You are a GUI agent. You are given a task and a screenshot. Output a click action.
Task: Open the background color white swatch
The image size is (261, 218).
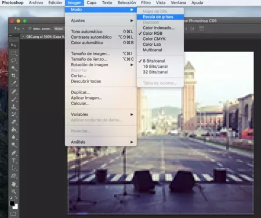[x=16, y=207]
